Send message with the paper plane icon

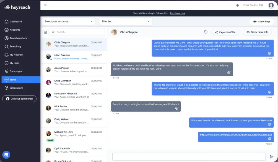pos(271,157)
